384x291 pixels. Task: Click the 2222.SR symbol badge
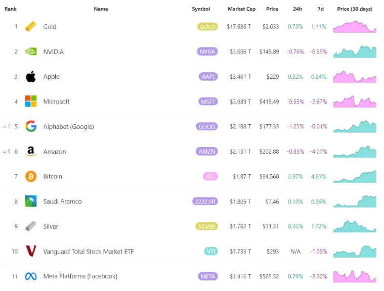tap(205, 201)
